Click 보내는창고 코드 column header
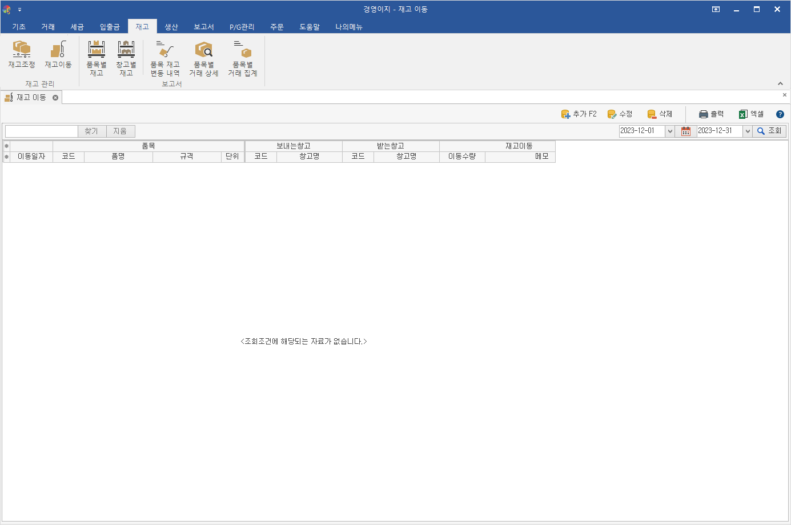The image size is (791, 525). point(261,157)
